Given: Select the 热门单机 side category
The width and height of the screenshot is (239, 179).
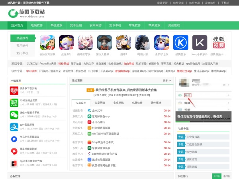Looking at the screenshot, I should click(x=22, y=53).
